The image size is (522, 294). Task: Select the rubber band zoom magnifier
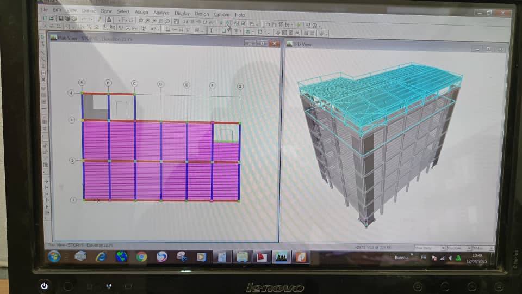click(141, 21)
